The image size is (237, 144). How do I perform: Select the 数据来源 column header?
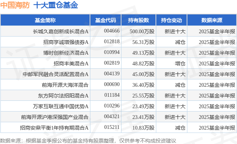click(x=212, y=20)
